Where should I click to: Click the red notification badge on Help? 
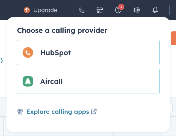(121, 7)
